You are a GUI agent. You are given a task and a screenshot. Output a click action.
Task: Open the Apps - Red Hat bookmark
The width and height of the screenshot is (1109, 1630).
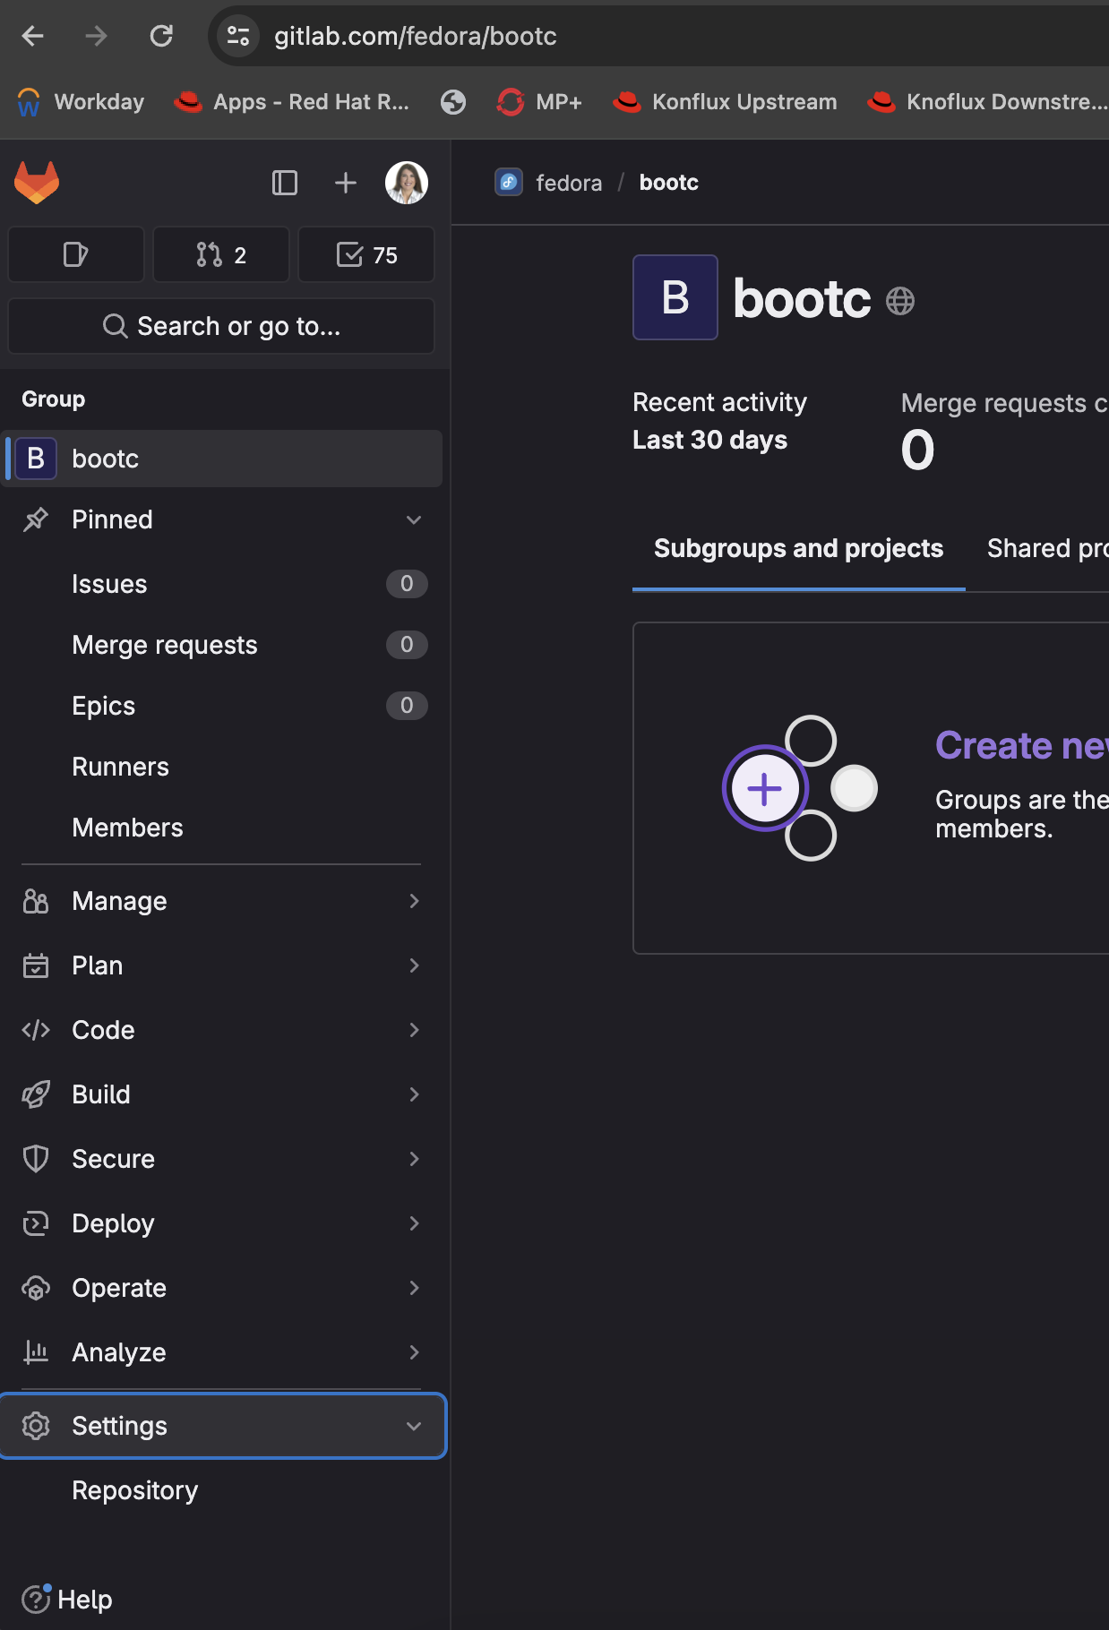coord(291,102)
